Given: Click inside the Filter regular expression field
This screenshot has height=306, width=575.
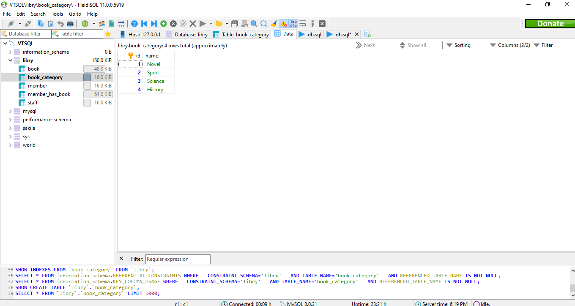Looking at the screenshot, I should [178, 259].
